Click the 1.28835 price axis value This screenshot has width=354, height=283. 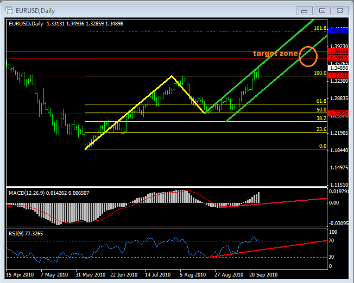(339, 98)
